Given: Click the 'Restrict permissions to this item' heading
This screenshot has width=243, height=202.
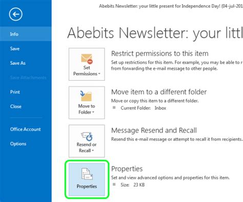Looking at the screenshot, I should click(160, 53).
